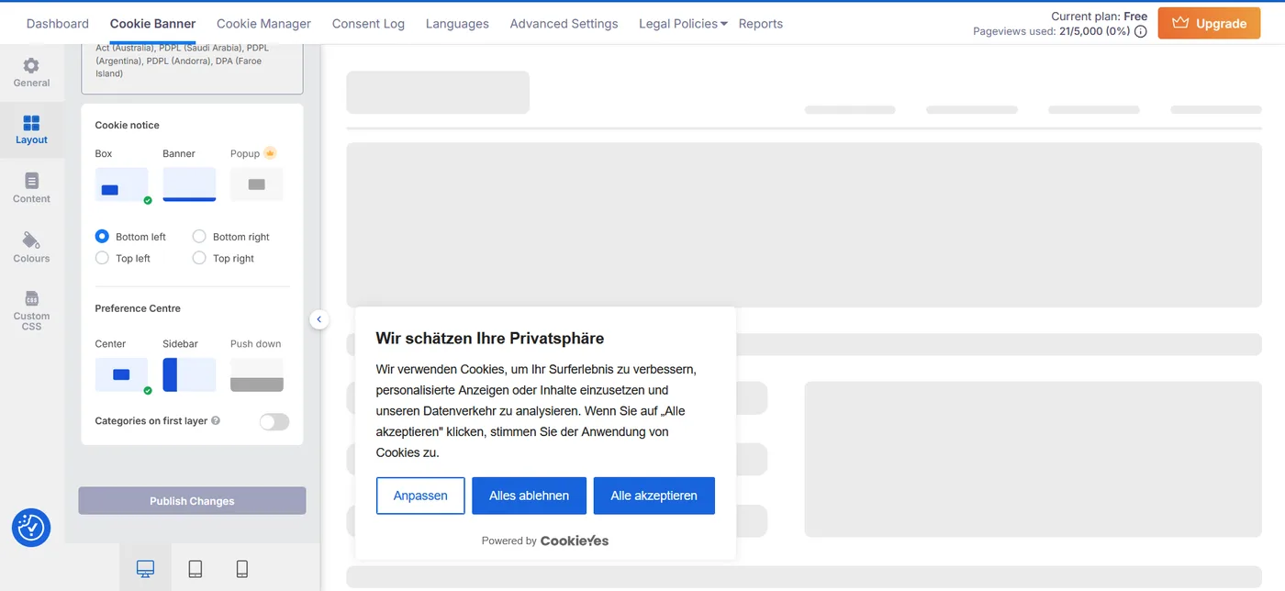
Task: Switch to mobile phone preview
Action: click(x=242, y=569)
